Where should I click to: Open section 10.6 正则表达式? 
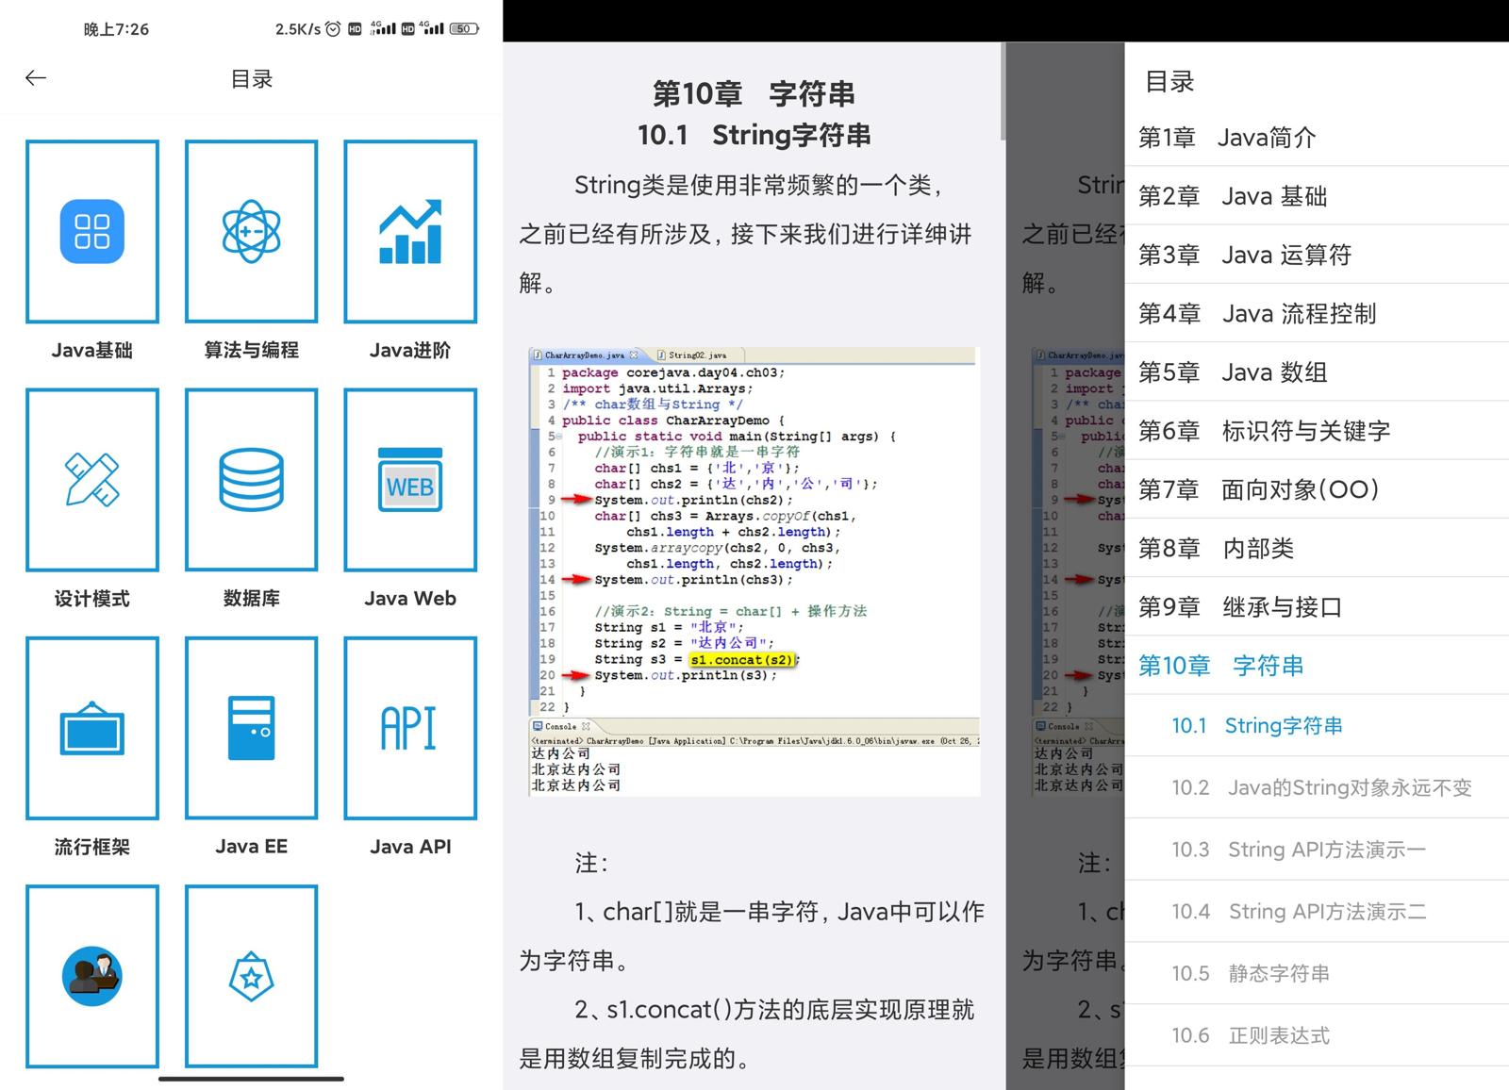point(1251,1035)
